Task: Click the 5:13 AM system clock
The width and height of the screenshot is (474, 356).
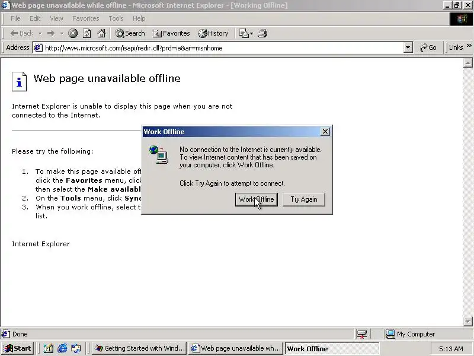Action: (x=451, y=349)
